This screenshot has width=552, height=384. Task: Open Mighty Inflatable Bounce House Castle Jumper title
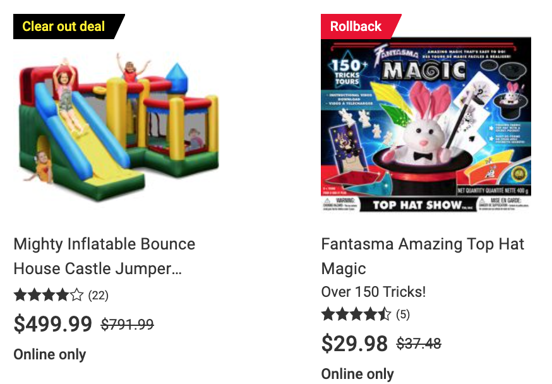[x=104, y=256]
